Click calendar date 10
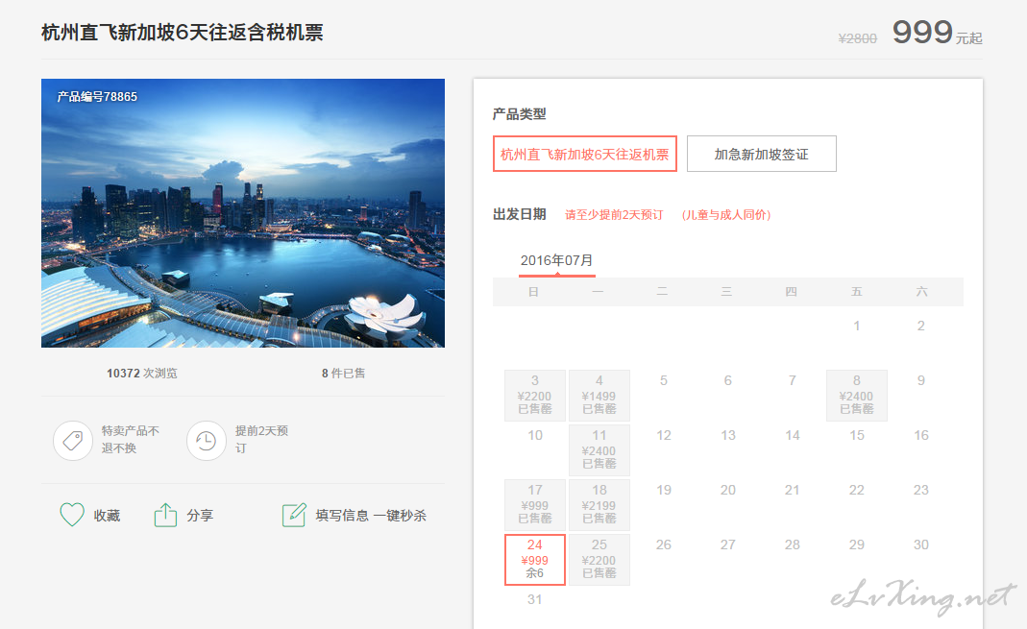This screenshot has width=1027, height=629. [x=535, y=435]
